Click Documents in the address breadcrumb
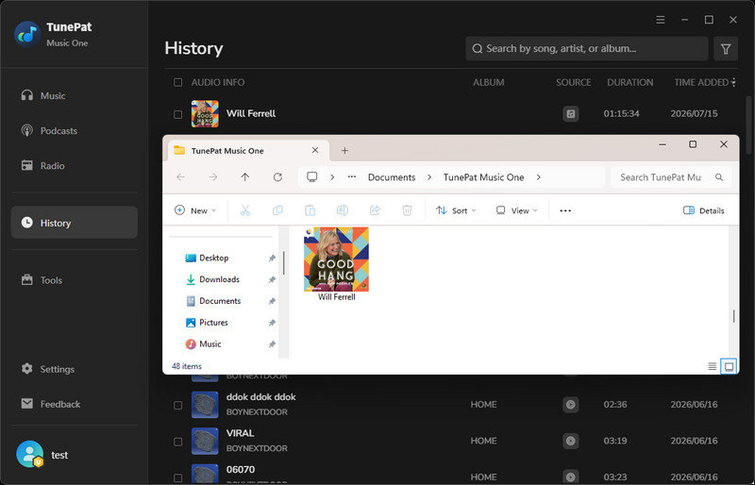755x485 pixels. (x=392, y=177)
